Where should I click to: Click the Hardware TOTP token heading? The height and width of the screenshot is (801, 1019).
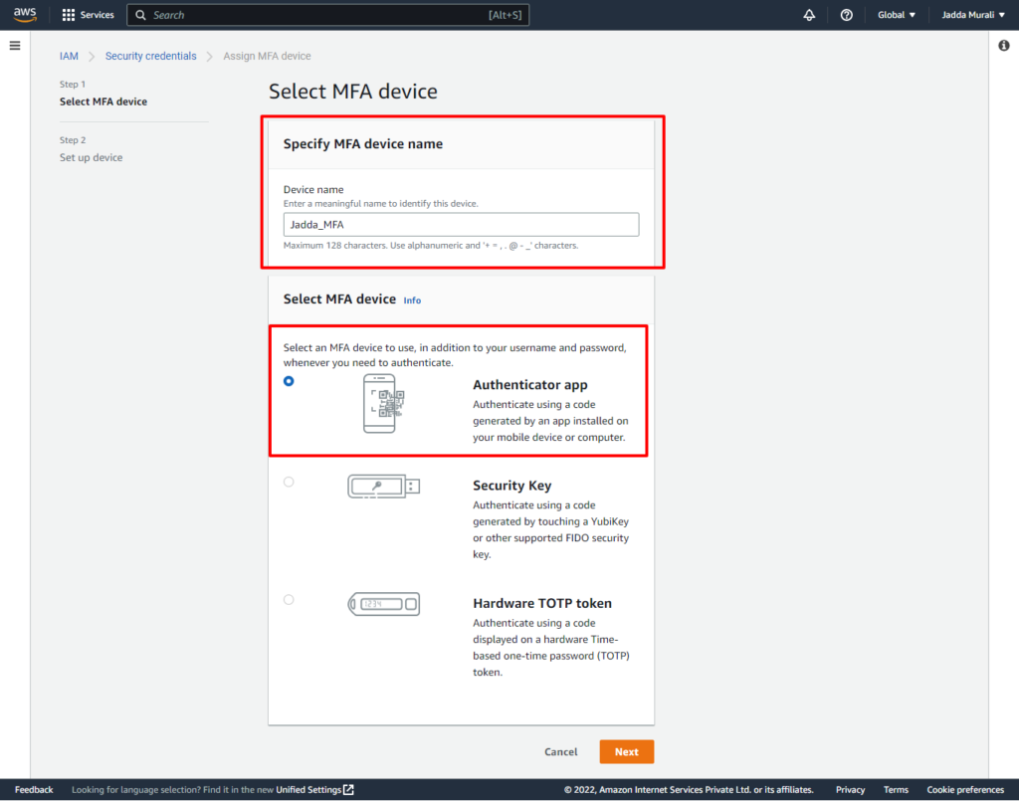point(542,603)
